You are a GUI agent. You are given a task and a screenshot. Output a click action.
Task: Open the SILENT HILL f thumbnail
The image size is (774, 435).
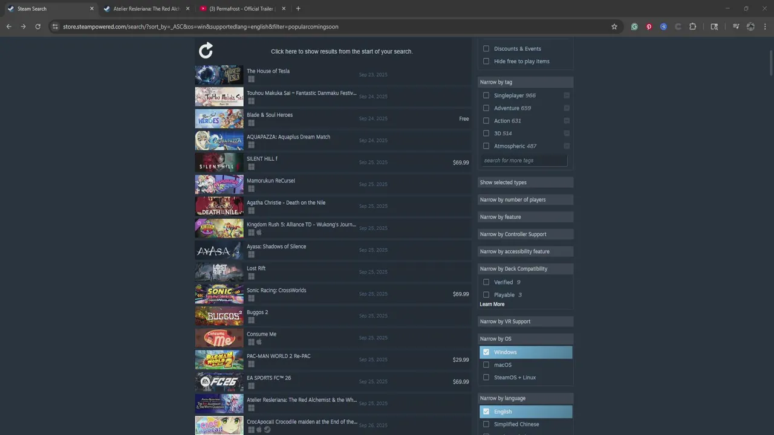(219, 163)
